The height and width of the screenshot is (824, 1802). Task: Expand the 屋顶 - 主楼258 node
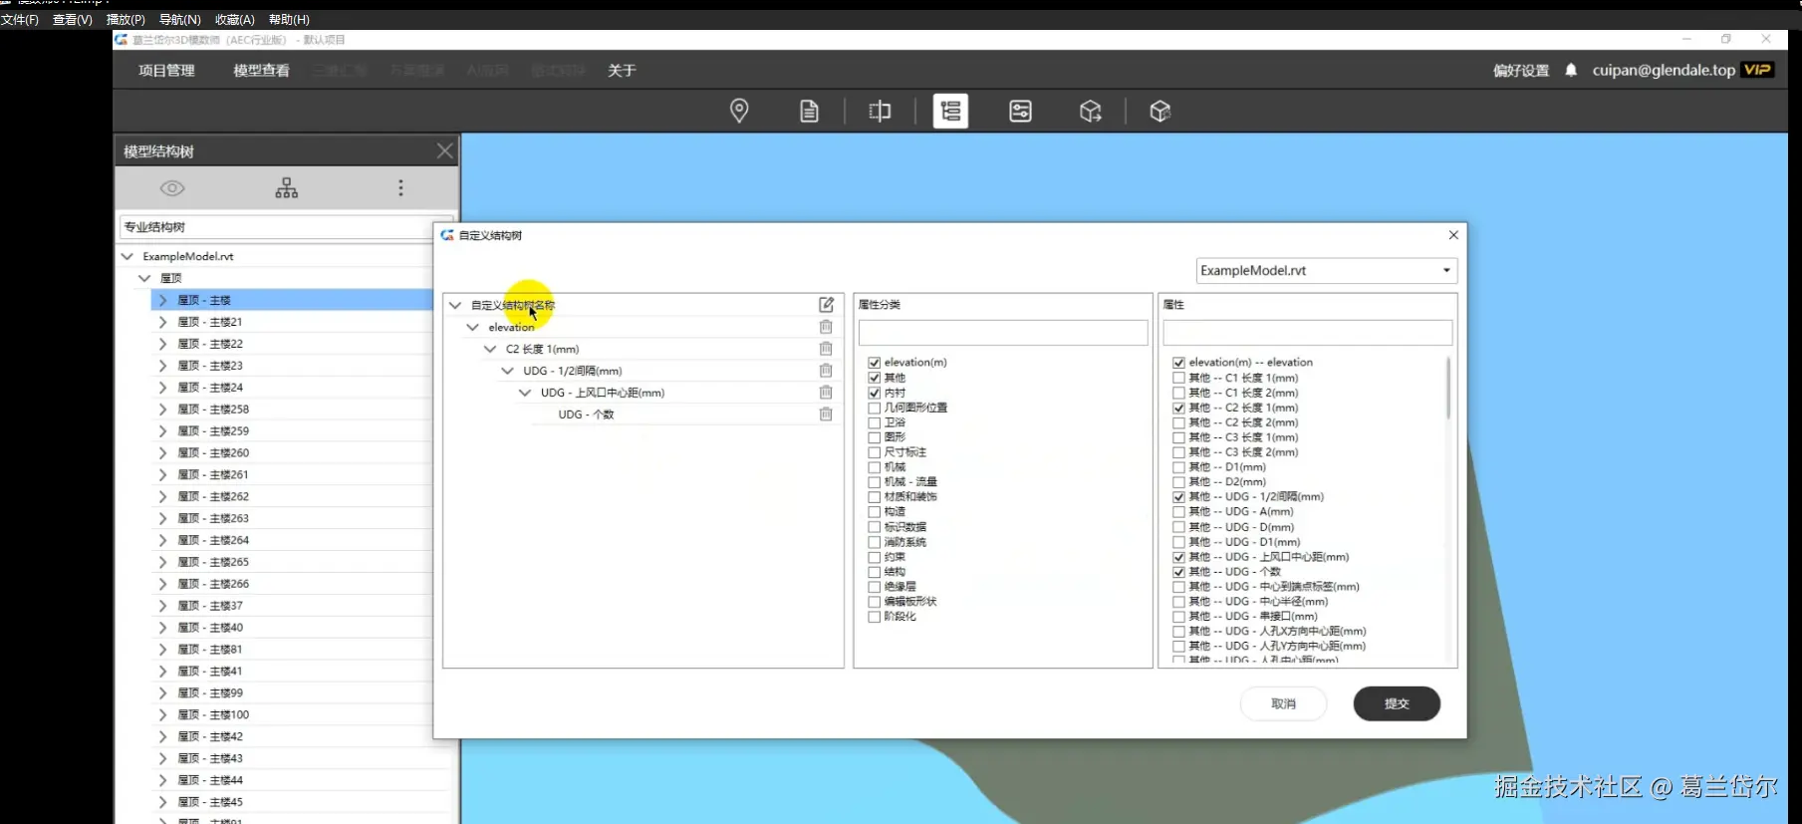(x=162, y=410)
